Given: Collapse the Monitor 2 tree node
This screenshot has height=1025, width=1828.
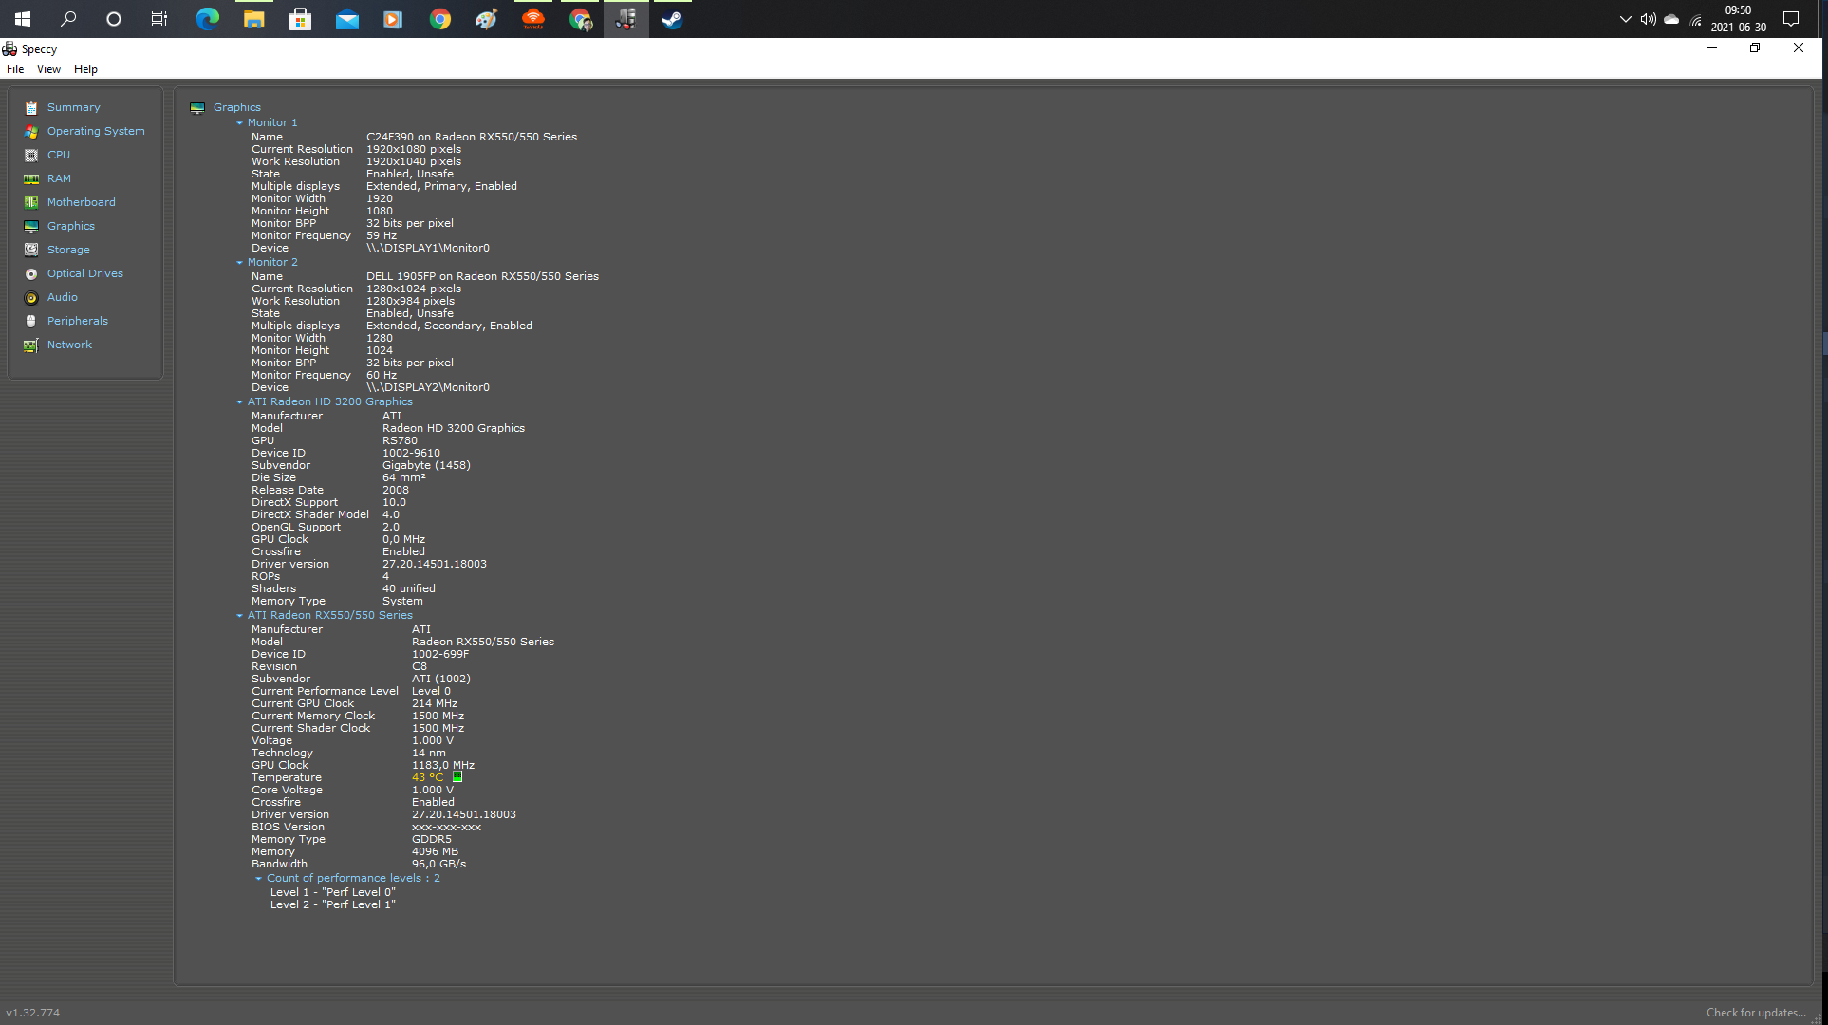Looking at the screenshot, I should [x=239, y=263].
